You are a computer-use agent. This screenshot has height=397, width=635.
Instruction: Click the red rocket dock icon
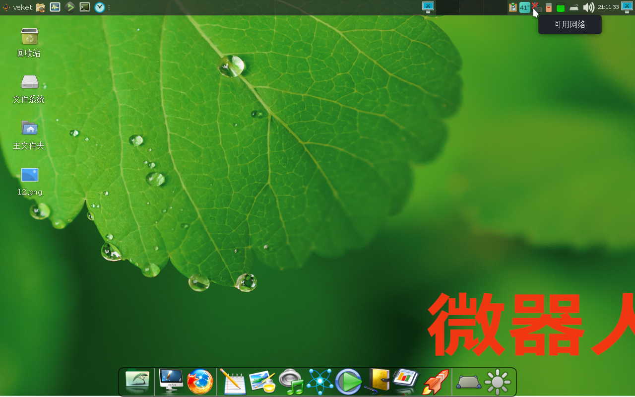(436, 382)
